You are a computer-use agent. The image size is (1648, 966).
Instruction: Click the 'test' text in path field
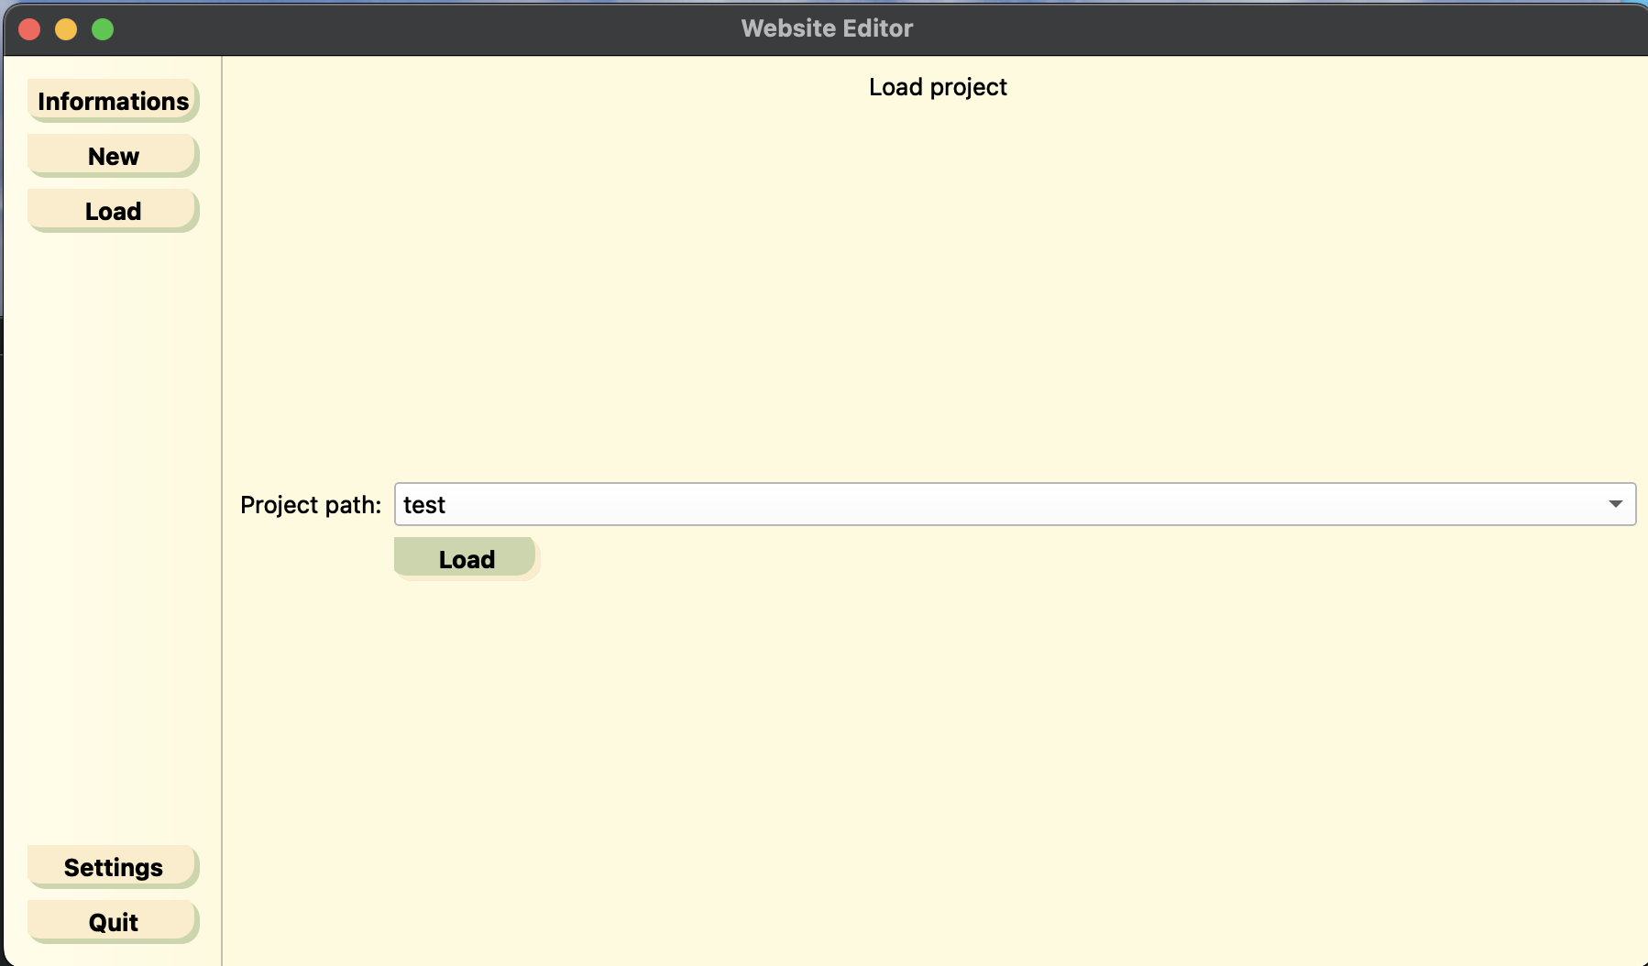pyautogui.click(x=424, y=505)
